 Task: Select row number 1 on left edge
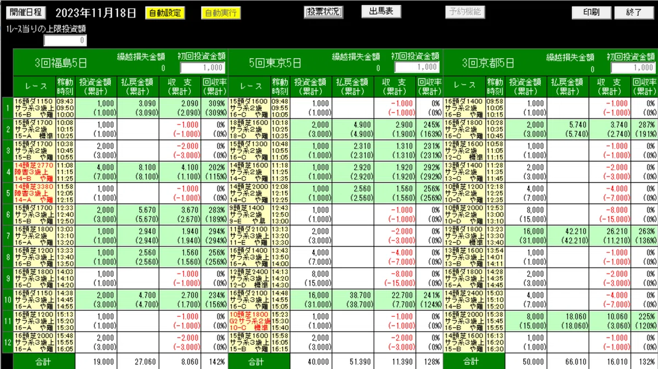[7, 107]
